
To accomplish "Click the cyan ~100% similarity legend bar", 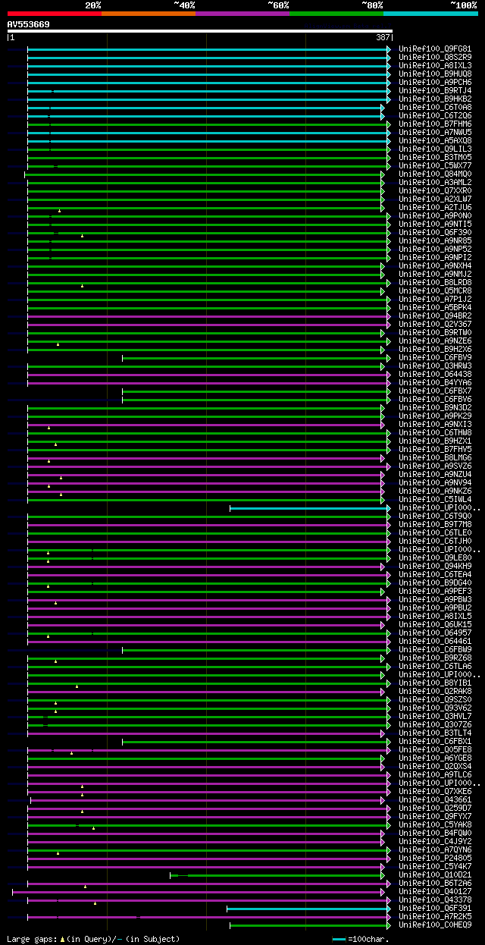I will [430, 14].
